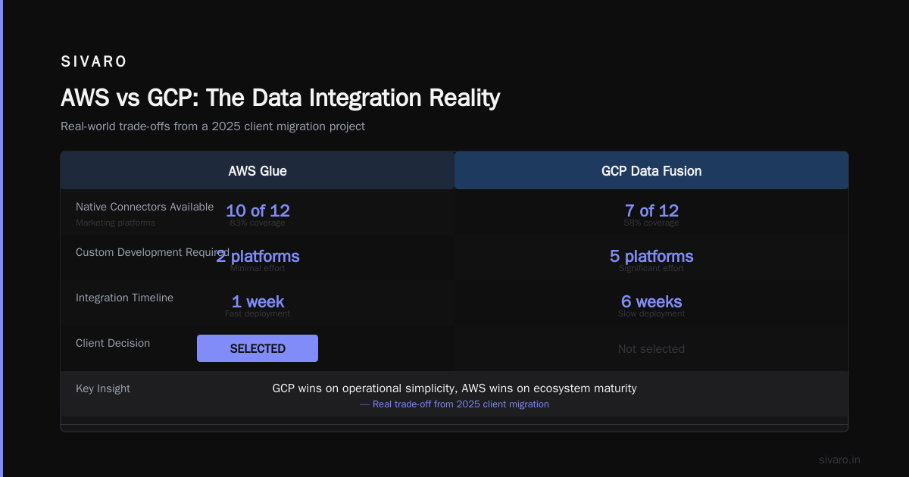
Task: Click the 'Slow deployment' caption
Action: coord(651,313)
